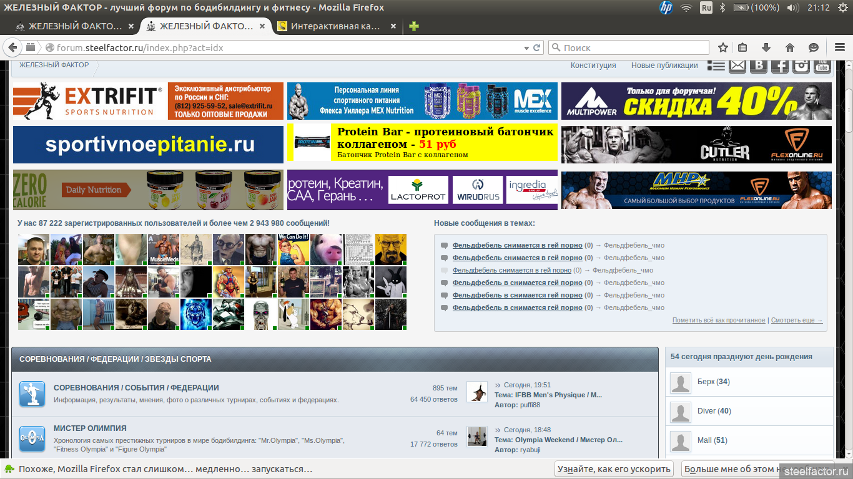Open the unbolded Фельдфебель снимается topic link
The width and height of the screenshot is (853, 479).
[x=512, y=271]
